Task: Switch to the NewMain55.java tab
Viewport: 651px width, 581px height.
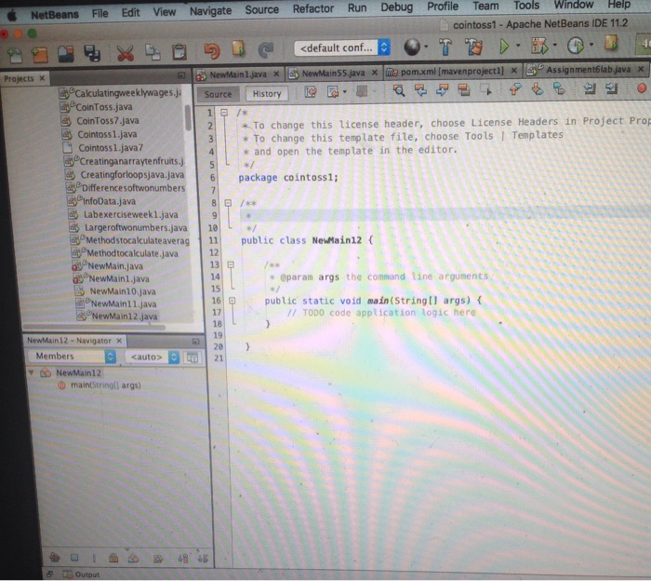Action: pyautogui.click(x=333, y=74)
